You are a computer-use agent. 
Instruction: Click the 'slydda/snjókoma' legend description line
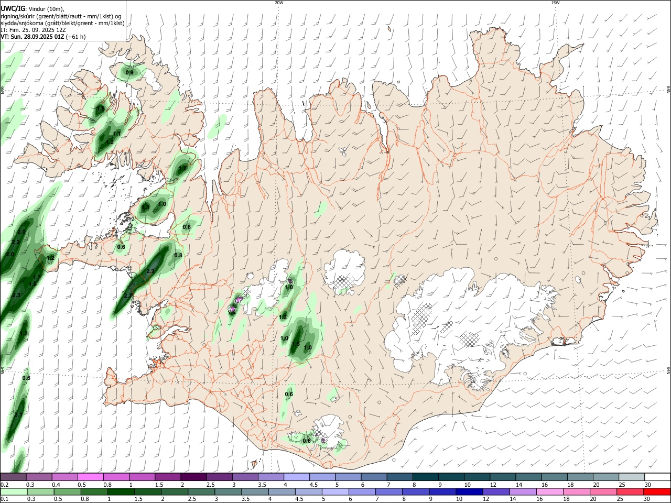click(x=62, y=23)
